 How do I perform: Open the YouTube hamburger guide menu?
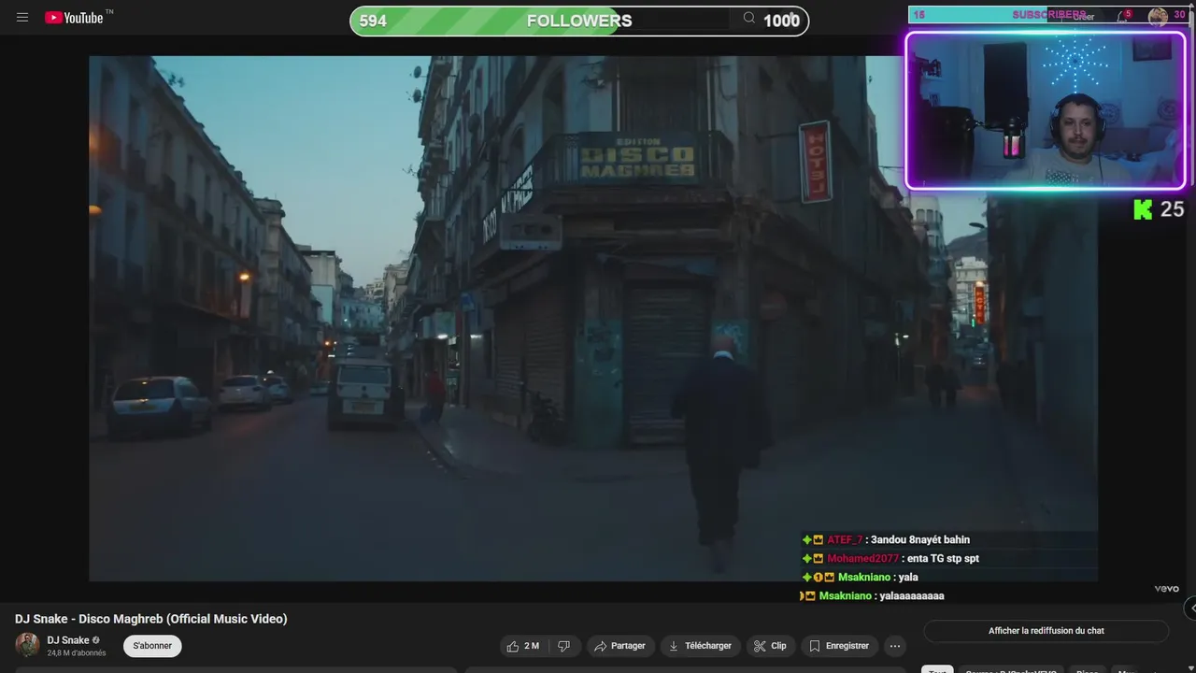(x=22, y=17)
